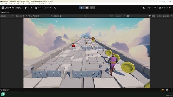Open the GameObject menu
The height and width of the screenshot is (97, 173).
tap(17, 4)
